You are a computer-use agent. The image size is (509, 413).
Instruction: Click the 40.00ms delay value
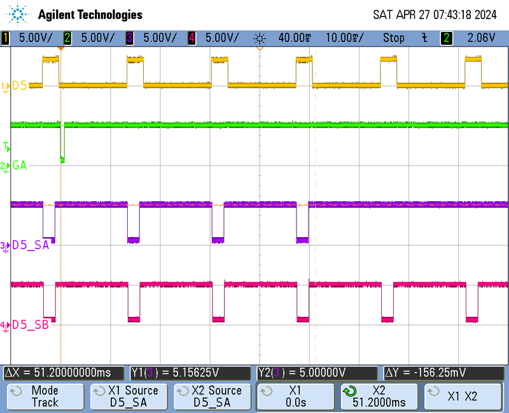tap(294, 38)
